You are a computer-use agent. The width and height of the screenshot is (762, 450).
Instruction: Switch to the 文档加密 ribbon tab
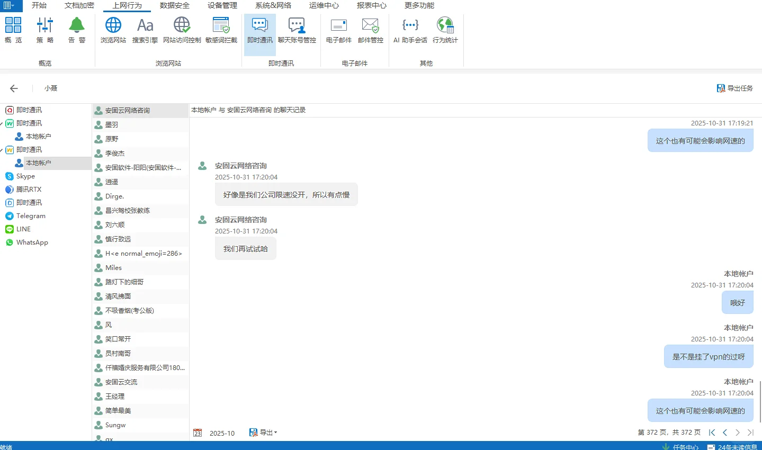[79, 5]
